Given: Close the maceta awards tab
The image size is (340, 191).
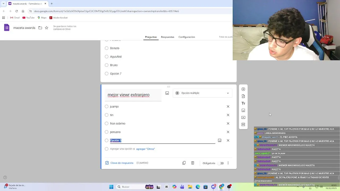Looking at the screenshot, I should pos(45,4).
